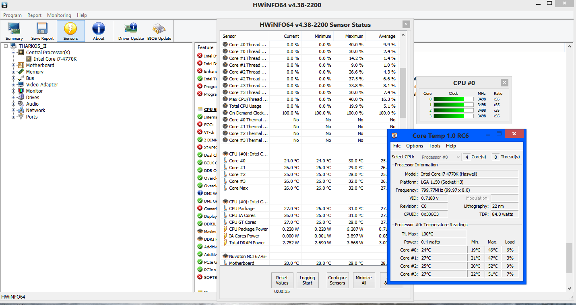Click the Core 0 clock bar
This screenshot has width=576, height=305.
click(454, 99)
